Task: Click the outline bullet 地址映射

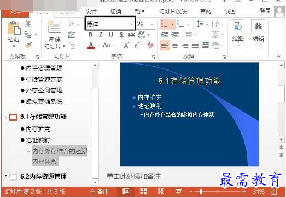Action: (38, 140)
